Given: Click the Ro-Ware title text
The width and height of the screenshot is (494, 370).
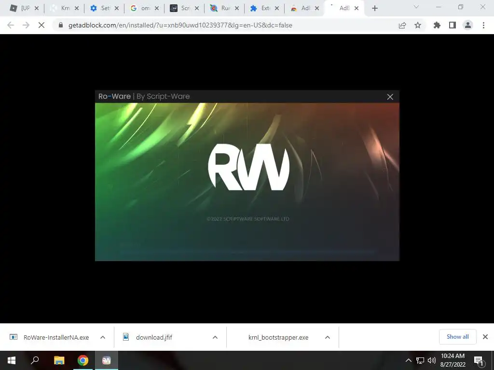Looking at the screenshot, I should tap(114, 96).
